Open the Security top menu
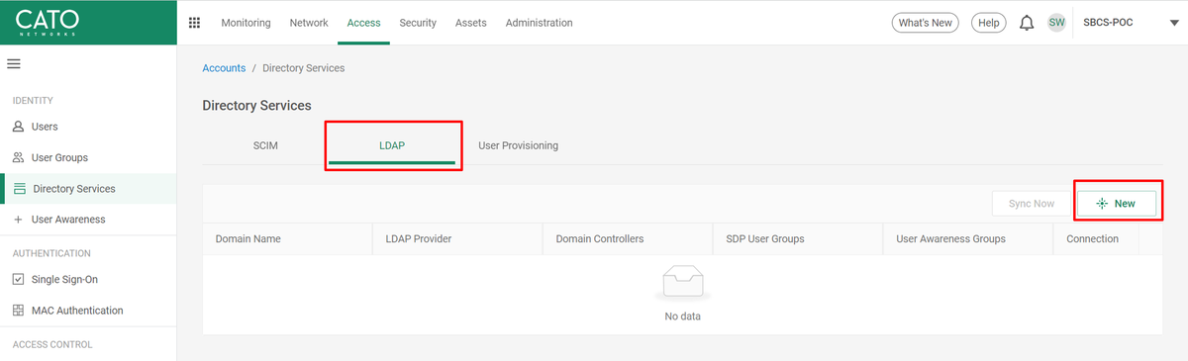This screenshot has width=1188, height=361. pyautogui.click(x=418, y=23)
